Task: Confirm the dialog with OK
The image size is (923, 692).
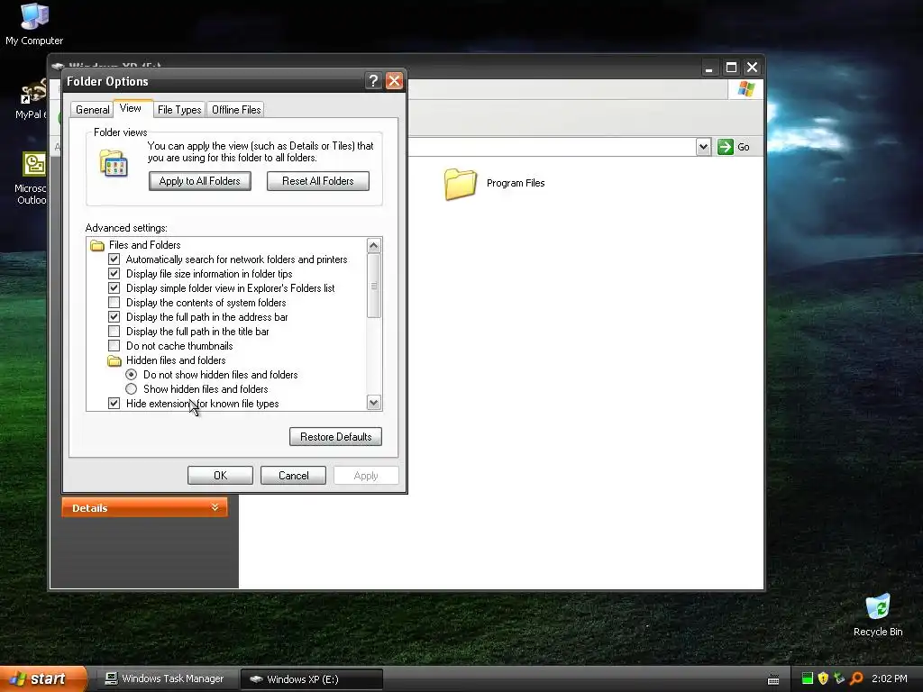Action: (x=220, y=476)
